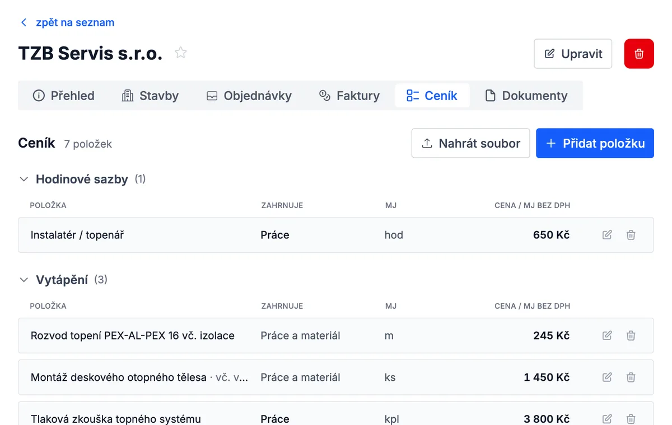Click the Přidat položku button
672x425 pixels.
point(595,143)
